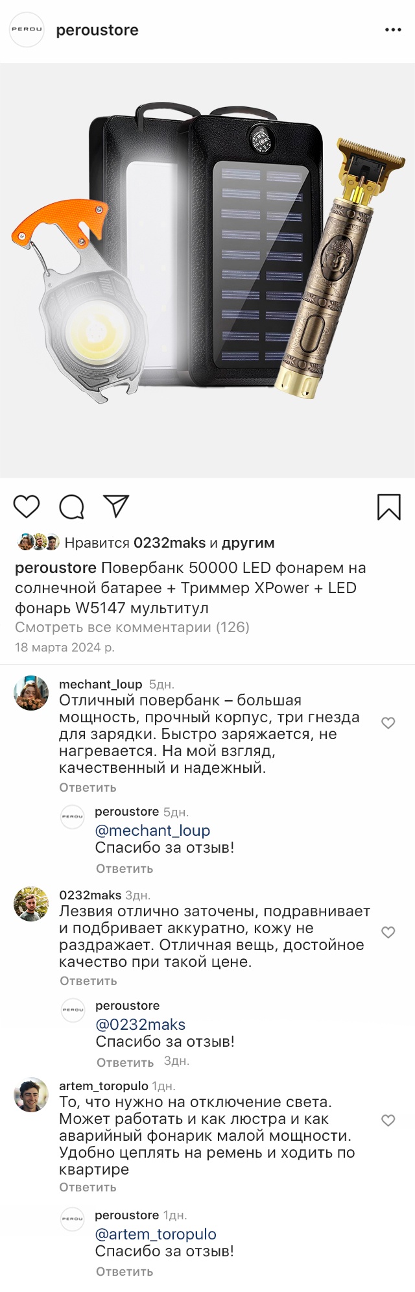View likers avatars next to Нравится
Screen dimensions: 415x1292
pyautogui.click(x=38, y=542)
